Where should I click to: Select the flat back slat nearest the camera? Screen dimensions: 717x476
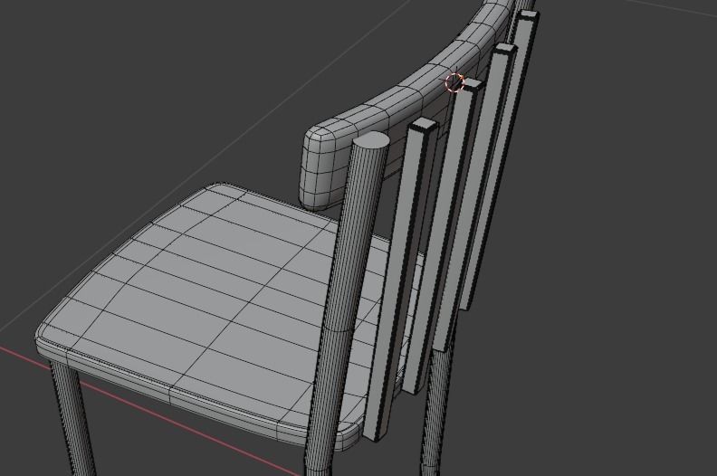pyautogui.click(x=401, y=279)
